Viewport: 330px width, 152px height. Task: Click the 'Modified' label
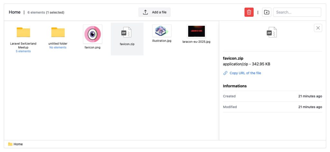(x=230, y=107)
